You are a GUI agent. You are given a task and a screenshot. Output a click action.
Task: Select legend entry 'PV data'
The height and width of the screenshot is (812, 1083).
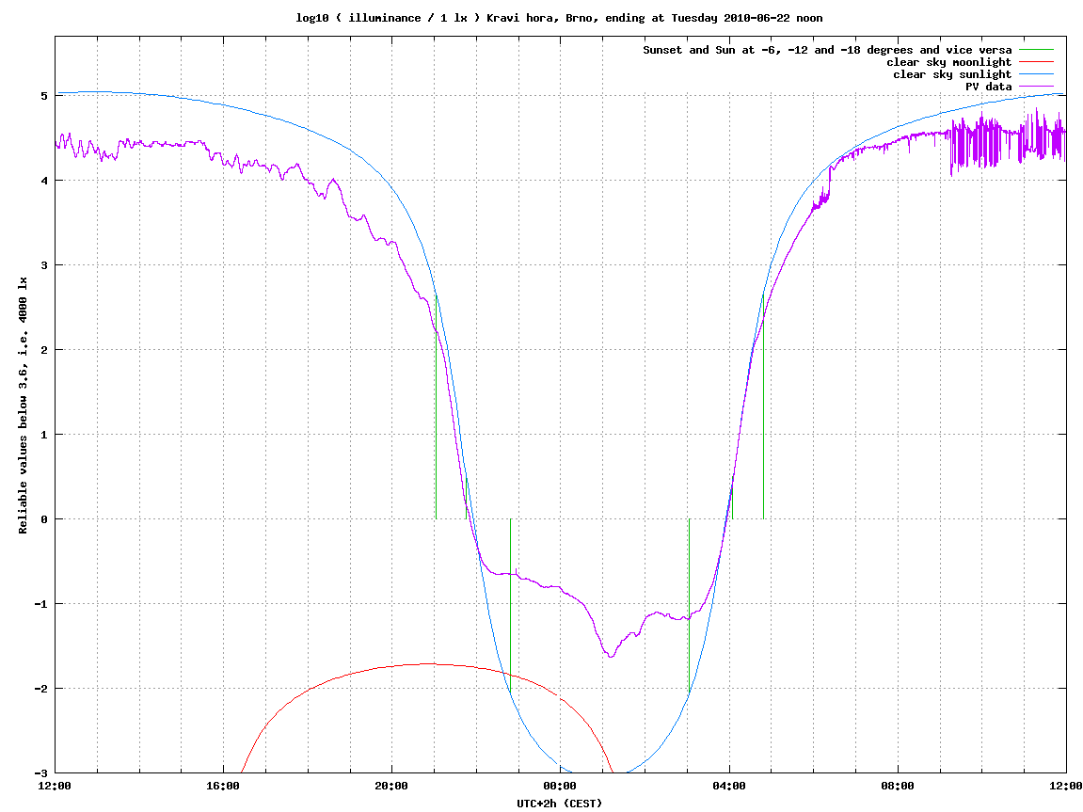tap(988, 87)
